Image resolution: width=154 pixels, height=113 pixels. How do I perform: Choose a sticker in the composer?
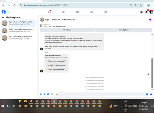(x=48, y=94)
